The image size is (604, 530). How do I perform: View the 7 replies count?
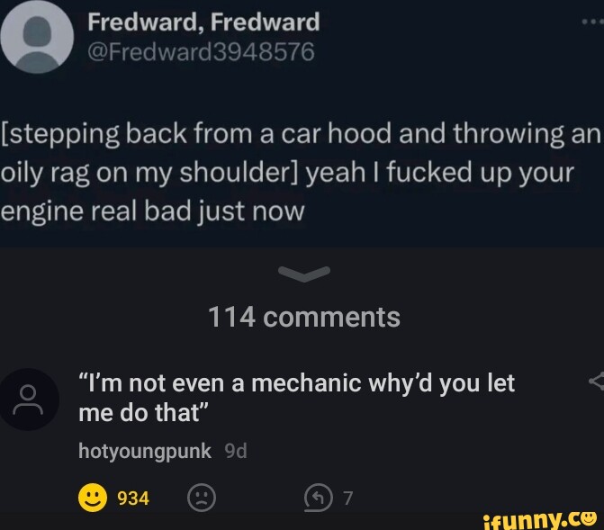point(348,498)
